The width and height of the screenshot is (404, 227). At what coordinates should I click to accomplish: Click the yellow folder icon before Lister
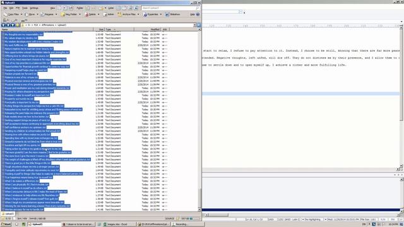[x=101, y=8]
